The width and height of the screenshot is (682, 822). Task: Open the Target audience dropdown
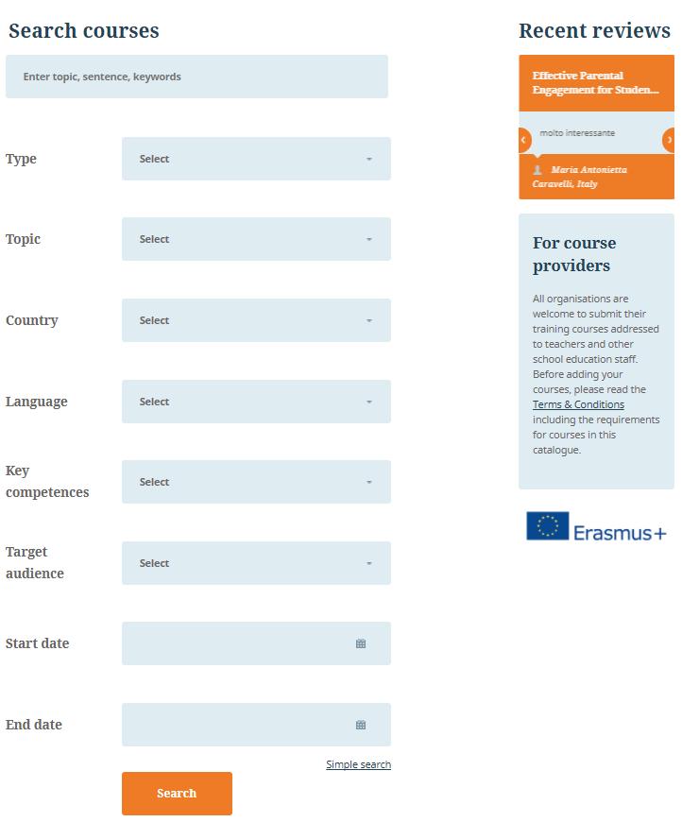click(256, 563)
